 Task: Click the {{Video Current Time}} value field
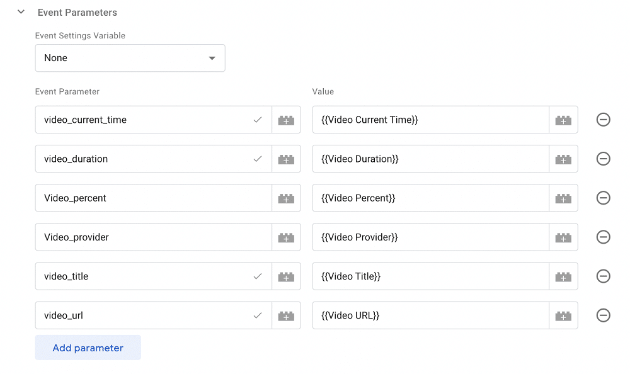[x=430, y=120]
